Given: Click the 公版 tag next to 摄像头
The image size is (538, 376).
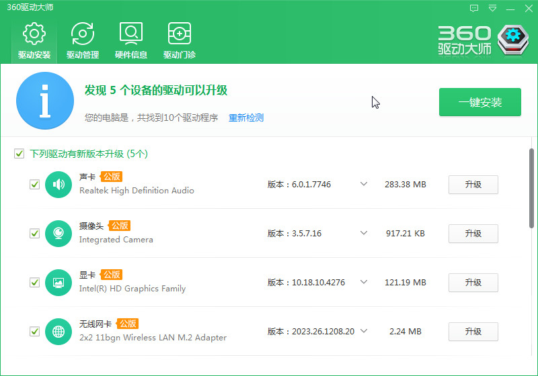Looking at the screenshot, I should point(120,226).
